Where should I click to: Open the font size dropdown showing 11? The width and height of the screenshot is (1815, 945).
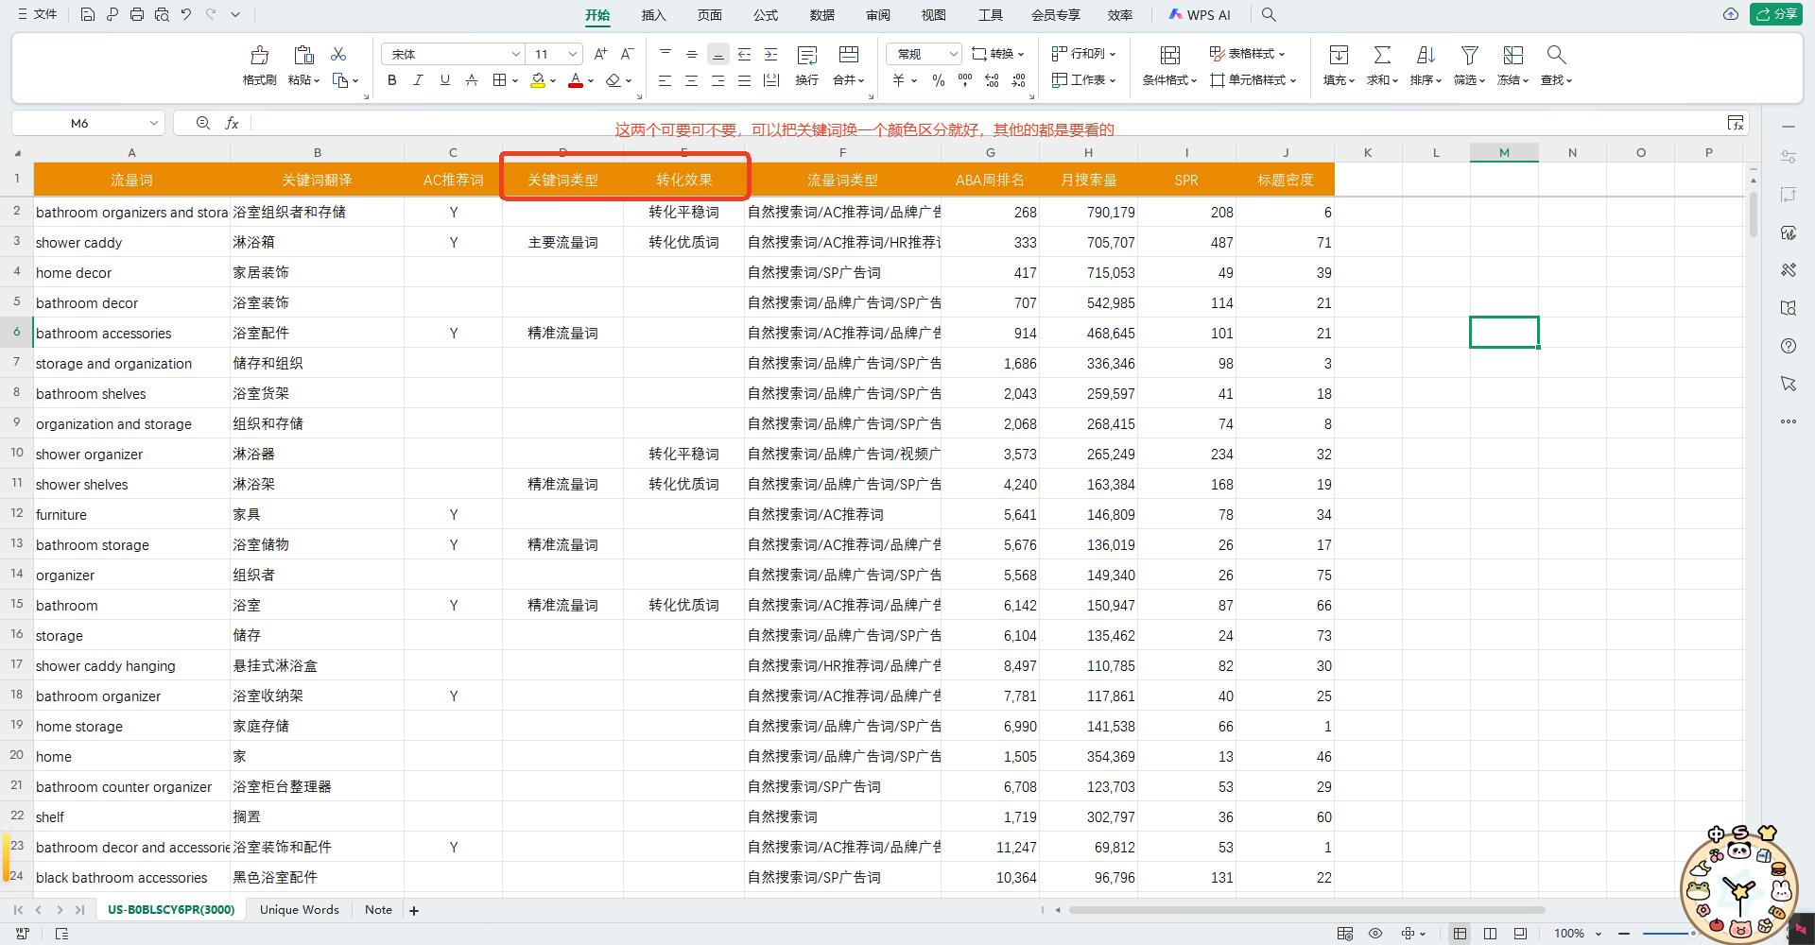coord(572,54)
